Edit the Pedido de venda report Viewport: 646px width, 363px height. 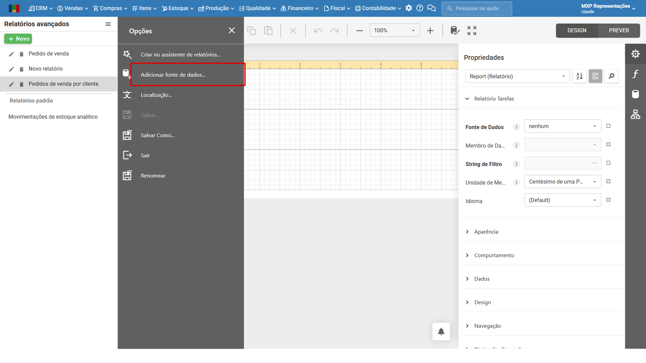(x=11, y=54)
